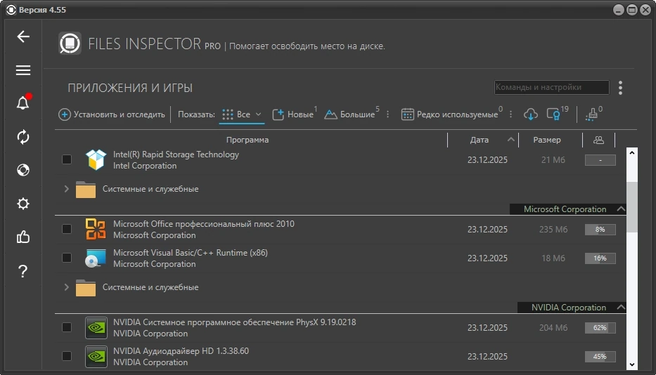Collapse the NVIDIA Corporation group
The width and height of the screenshot is (656, 375).
[x=622, y=307]
